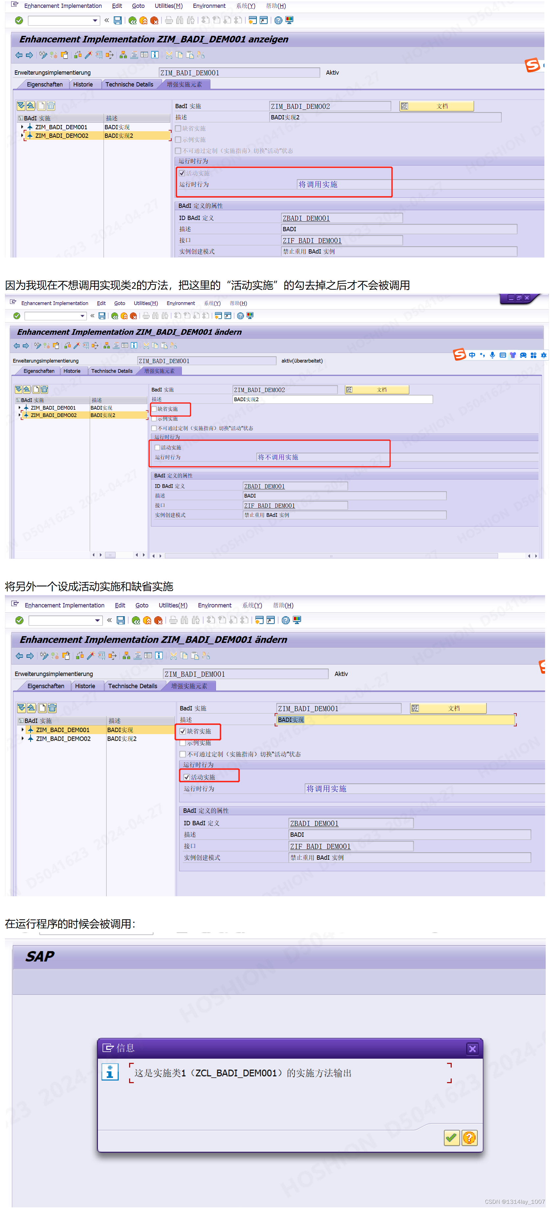The width and height of the screenshot is (550, 1208).
Task: Check 示例实施 in last ändern window
Action: tap(183, 743)
